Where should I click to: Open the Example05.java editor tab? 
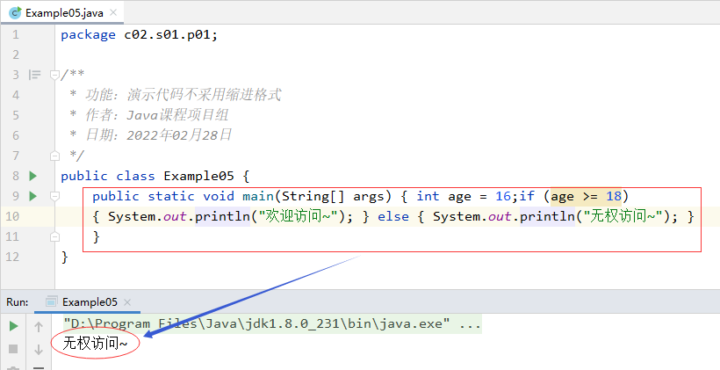click(62, 12)
